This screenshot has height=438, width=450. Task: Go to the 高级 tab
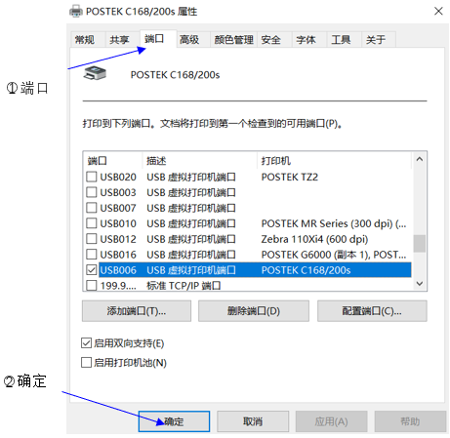point(193,40)
